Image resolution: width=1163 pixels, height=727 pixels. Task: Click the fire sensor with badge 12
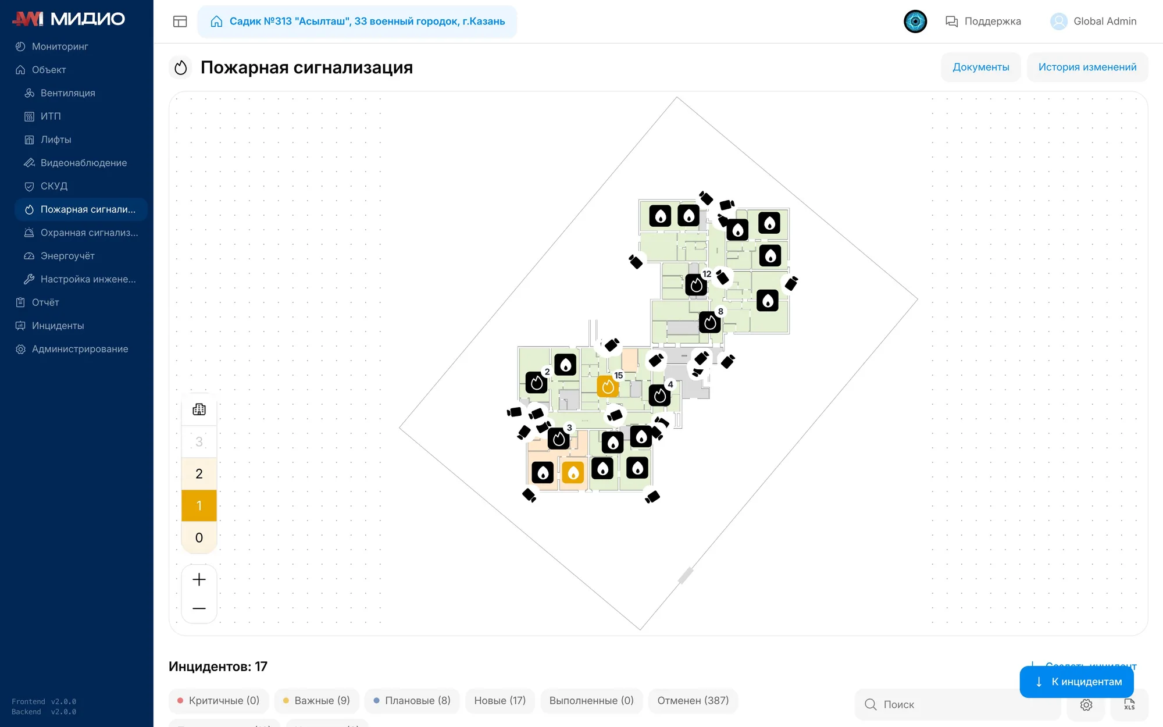pos(696,285)
